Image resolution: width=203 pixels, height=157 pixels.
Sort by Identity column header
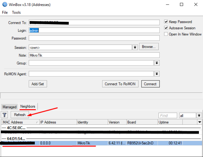point(92,122)
